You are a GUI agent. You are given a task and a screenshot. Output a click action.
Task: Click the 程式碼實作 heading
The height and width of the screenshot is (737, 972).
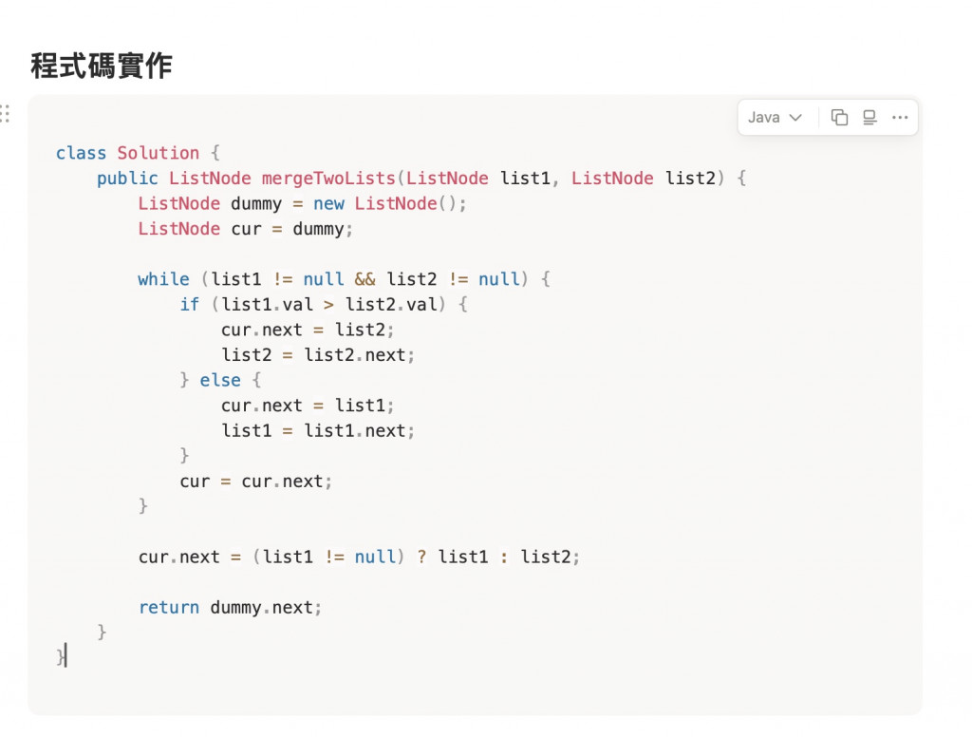click(x=101, y=66)
